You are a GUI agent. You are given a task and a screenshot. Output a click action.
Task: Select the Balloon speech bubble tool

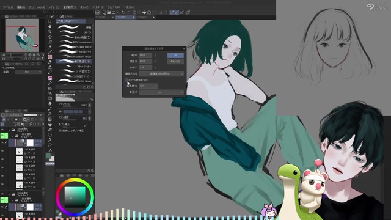click(x=50, y=145)
